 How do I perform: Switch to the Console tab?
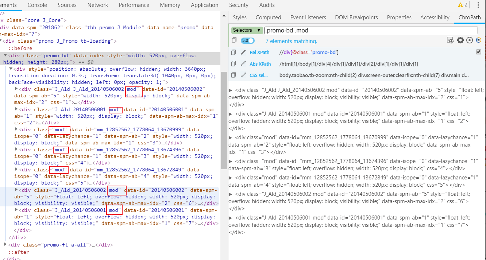37,5
